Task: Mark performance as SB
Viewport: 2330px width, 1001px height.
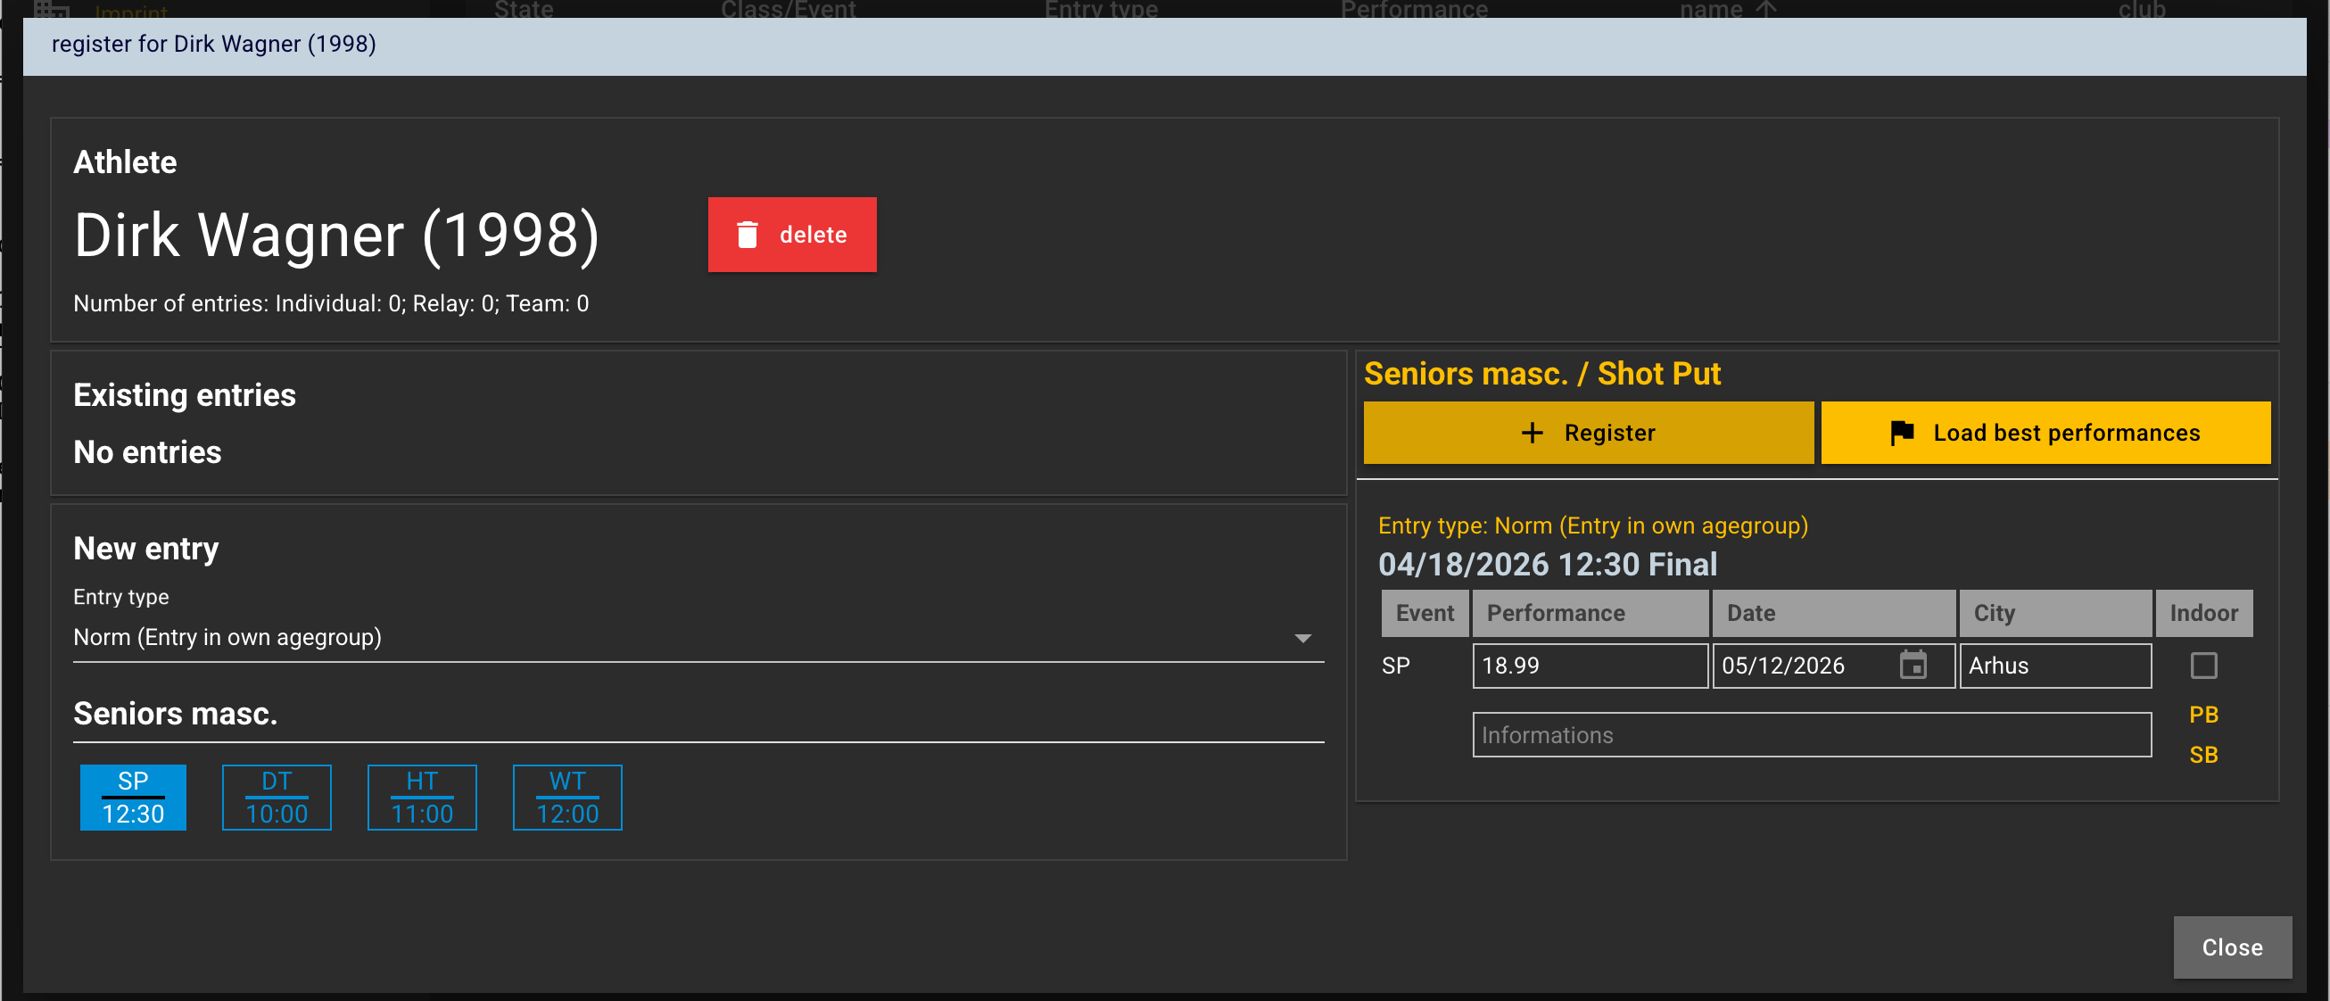Action: click(x=2203, y=754)
